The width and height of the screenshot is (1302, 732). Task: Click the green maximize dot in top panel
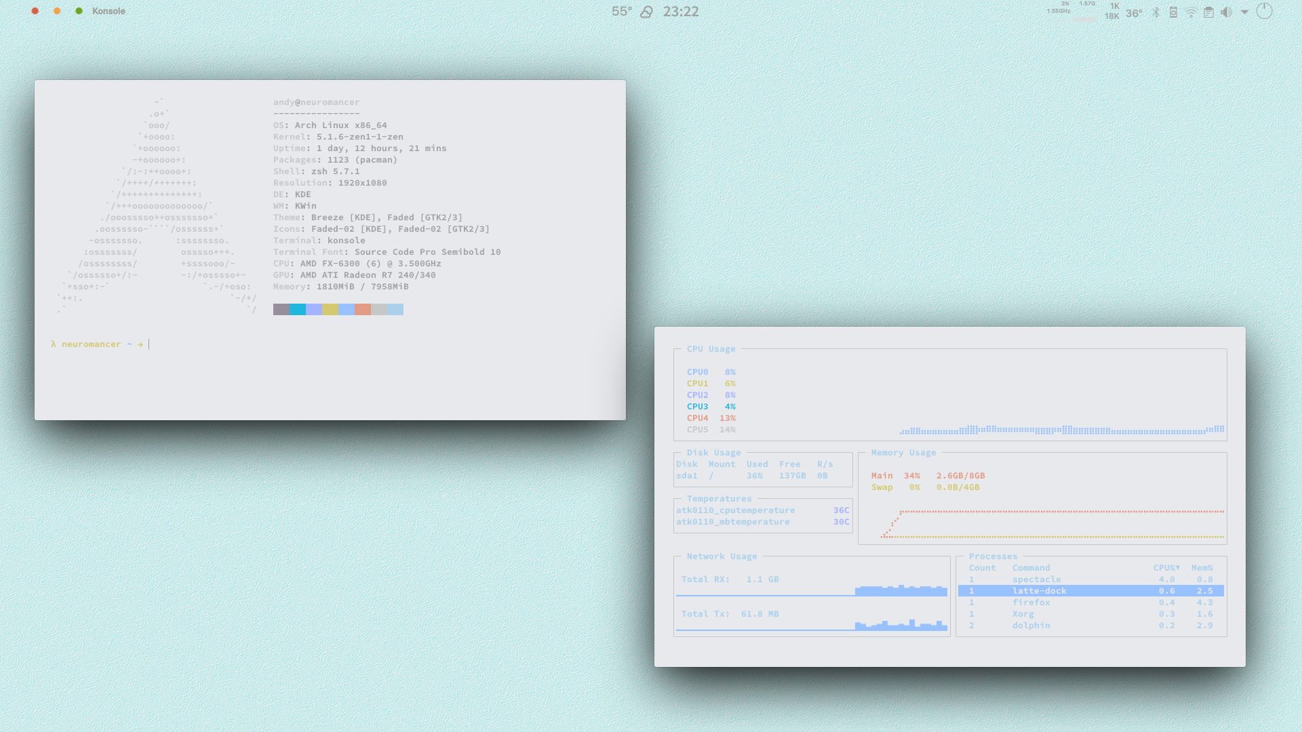point(79,11)
